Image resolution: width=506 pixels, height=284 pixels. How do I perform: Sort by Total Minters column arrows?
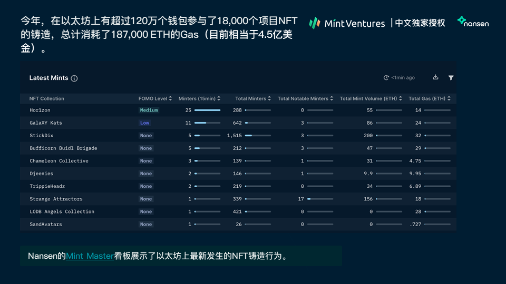tap(269, 98)
